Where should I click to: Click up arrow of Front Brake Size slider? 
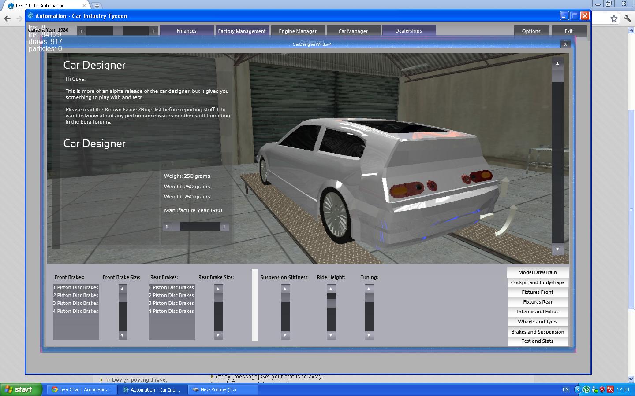(x=123, y=289)
